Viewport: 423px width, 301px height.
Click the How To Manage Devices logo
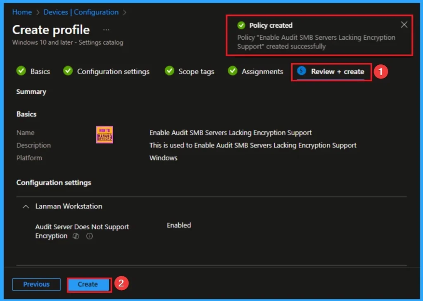coord(104,135)
